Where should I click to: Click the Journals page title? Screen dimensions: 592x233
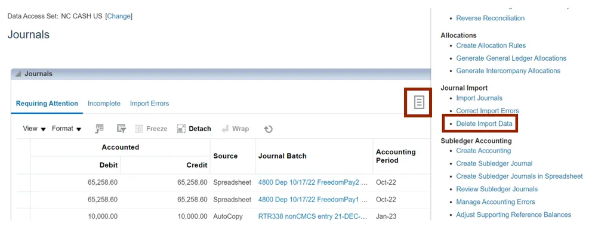(28, 35)
